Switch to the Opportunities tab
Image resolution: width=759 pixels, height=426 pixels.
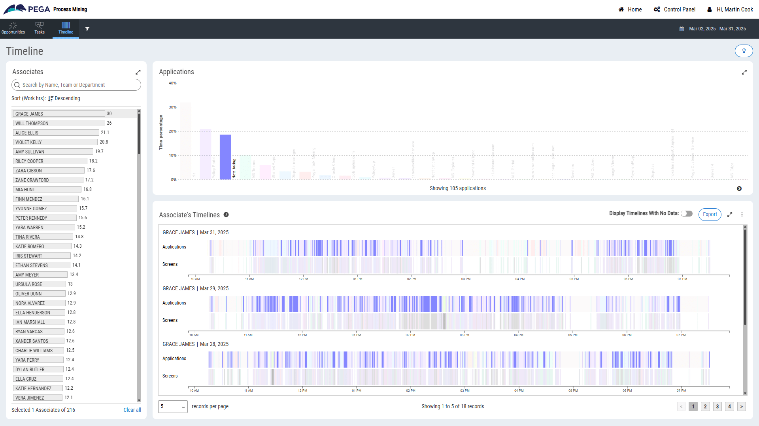point(13,28)
